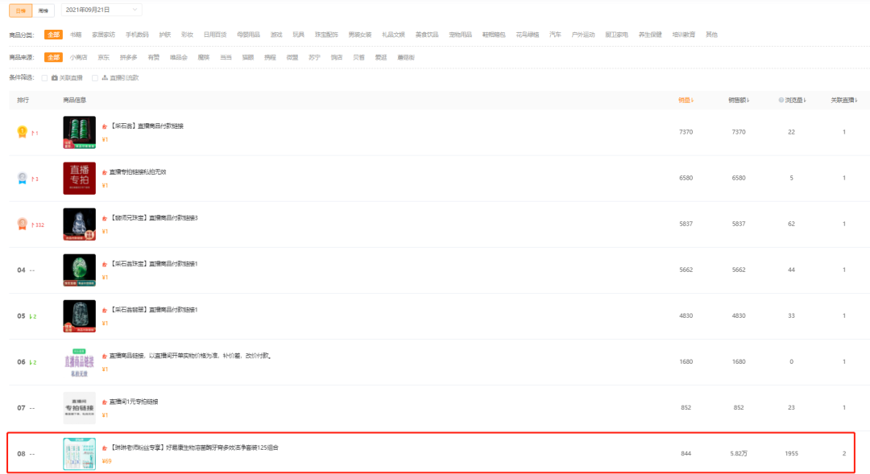
Task: Select 全部 in 商品分类 row
Action: click(53, 35)
